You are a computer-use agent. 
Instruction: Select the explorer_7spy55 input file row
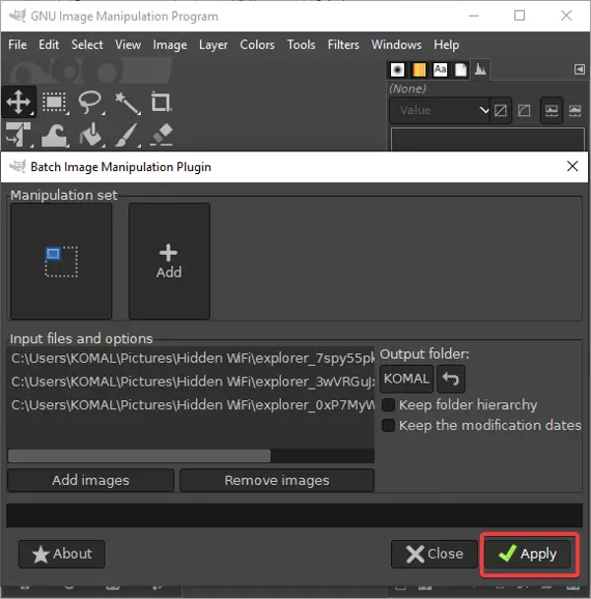190,358
